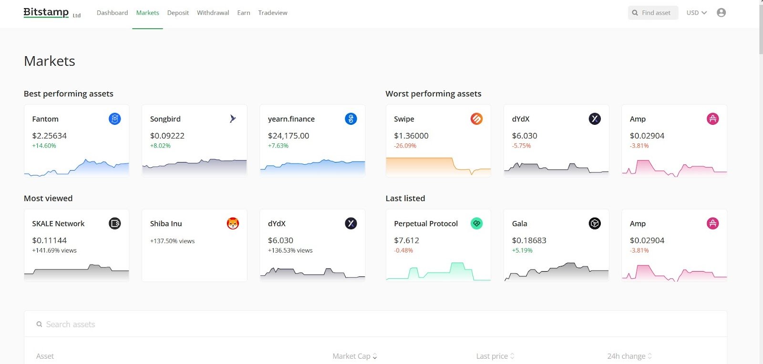This screenshot has width=763, height=364.
Task: Open the USD currency dropdown
Action: tap(696, 13)
